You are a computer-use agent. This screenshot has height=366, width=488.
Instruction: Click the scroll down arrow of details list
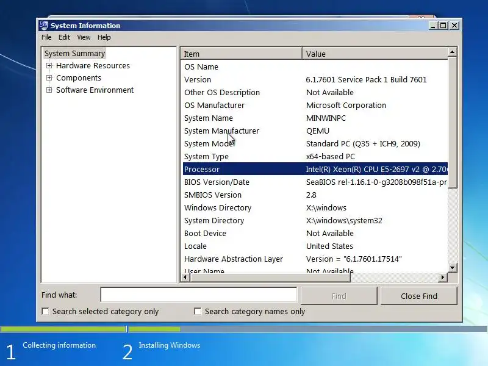tap(453, 267)
